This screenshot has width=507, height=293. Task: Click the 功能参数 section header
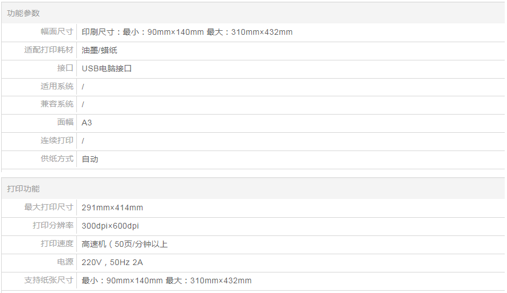pos(23,13)
